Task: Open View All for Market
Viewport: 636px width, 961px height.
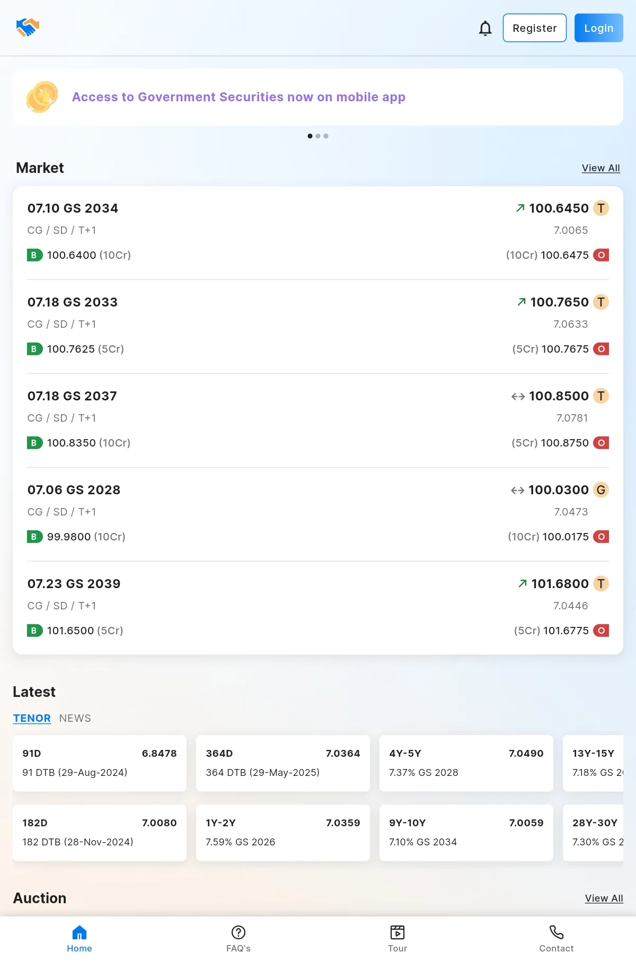Action: pos(600,168)
